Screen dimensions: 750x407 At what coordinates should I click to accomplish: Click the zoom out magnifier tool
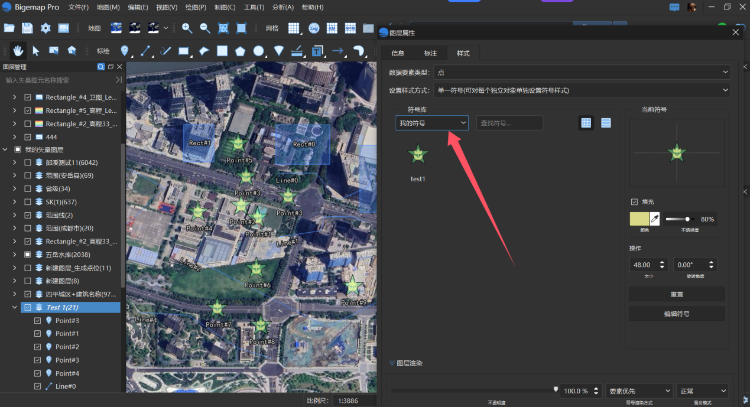205,28
